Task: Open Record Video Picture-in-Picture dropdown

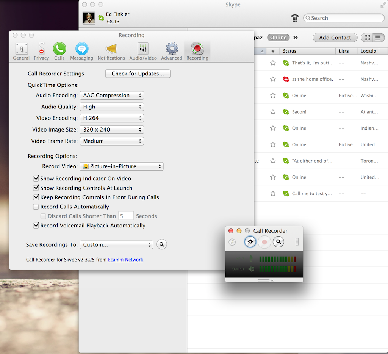Action: click(122, 166)
